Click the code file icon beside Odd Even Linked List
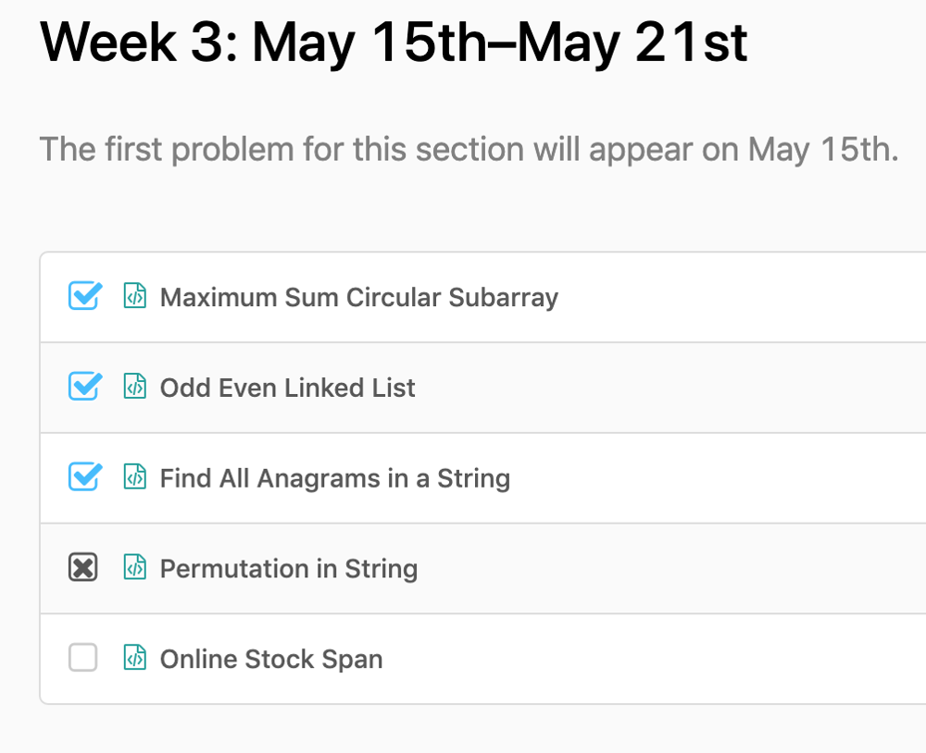Image resolution: width=926 pixels, height=753 pixels. [x=134, y=387]
